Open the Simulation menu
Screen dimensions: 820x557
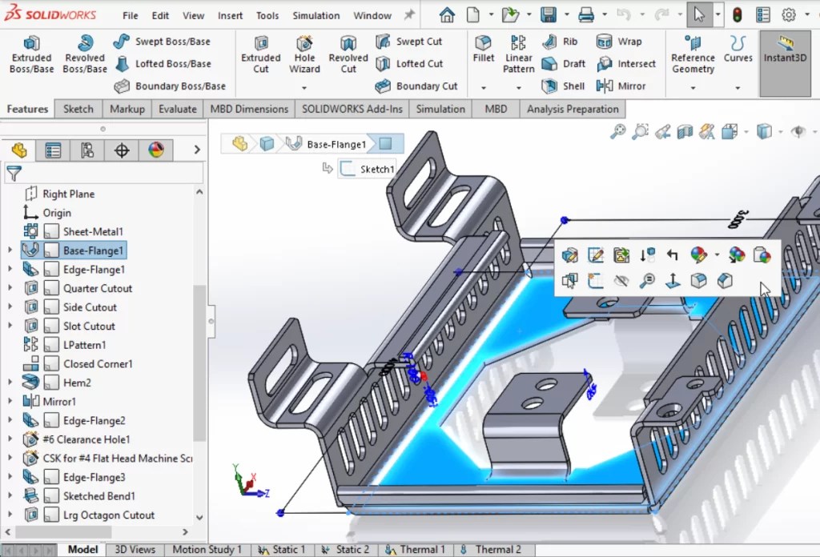click(x=316, y=16)
